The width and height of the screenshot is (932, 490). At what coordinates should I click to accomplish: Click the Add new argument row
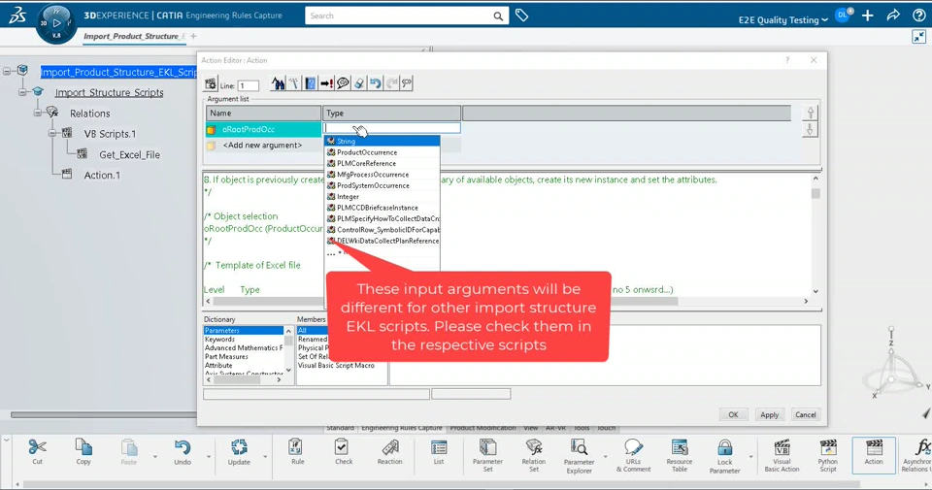point(263,145)
